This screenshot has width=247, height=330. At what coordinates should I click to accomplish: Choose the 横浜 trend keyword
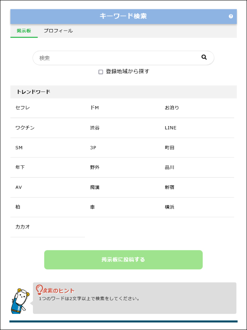click(169, 207)
